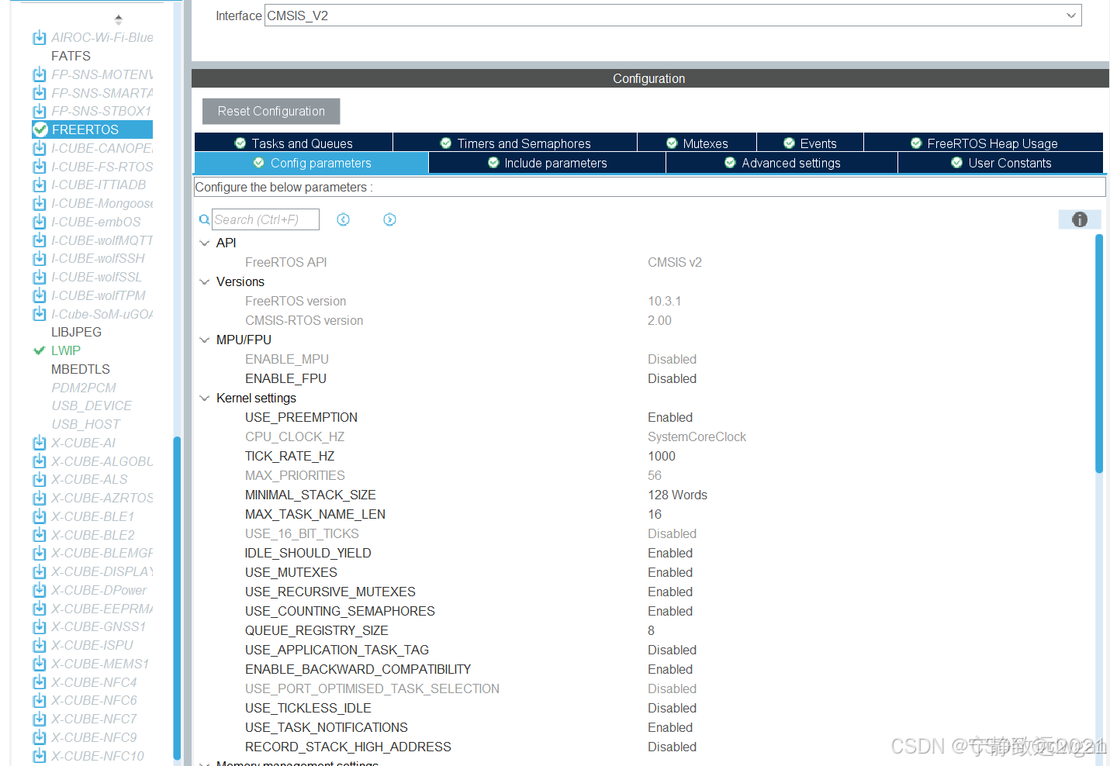Switch to Include parameters tab

547,163
